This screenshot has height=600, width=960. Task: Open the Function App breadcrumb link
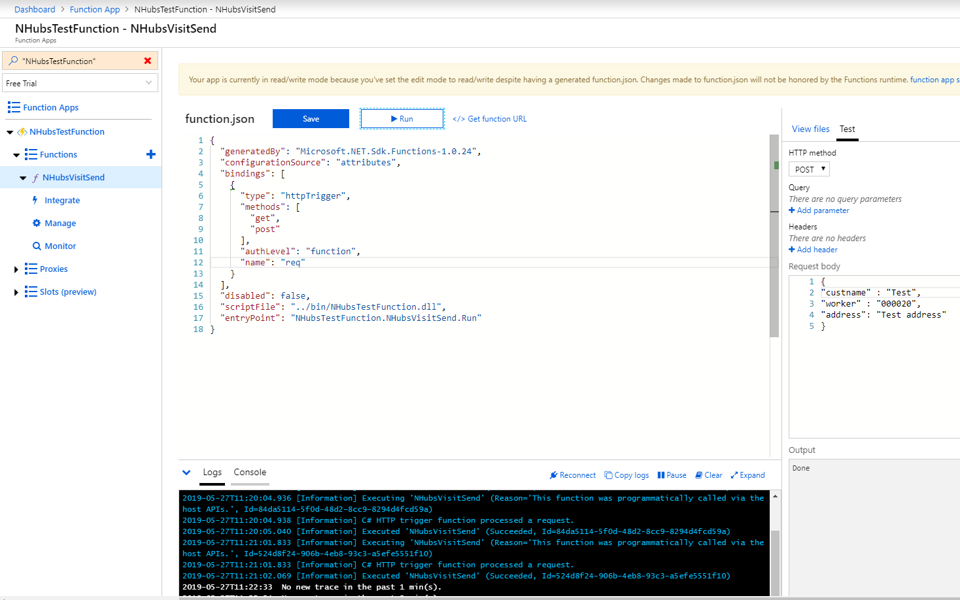click(95, 9)
